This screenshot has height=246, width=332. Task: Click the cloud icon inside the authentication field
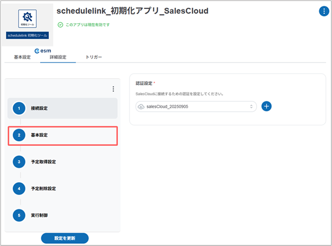[142, 106]
